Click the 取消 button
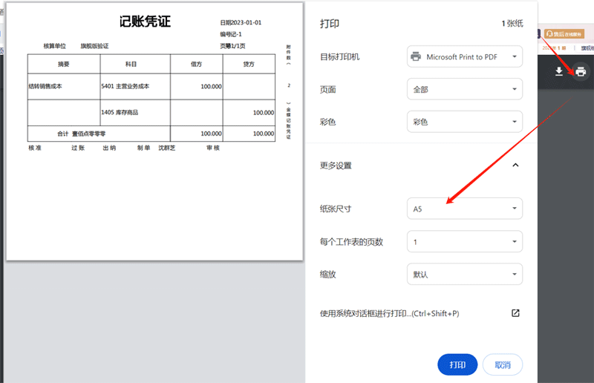The image size is (594, 383). [x=503, y=365]
